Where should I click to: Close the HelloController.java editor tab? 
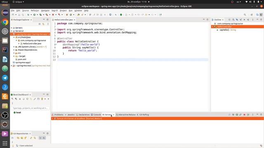tap(74, 20)
